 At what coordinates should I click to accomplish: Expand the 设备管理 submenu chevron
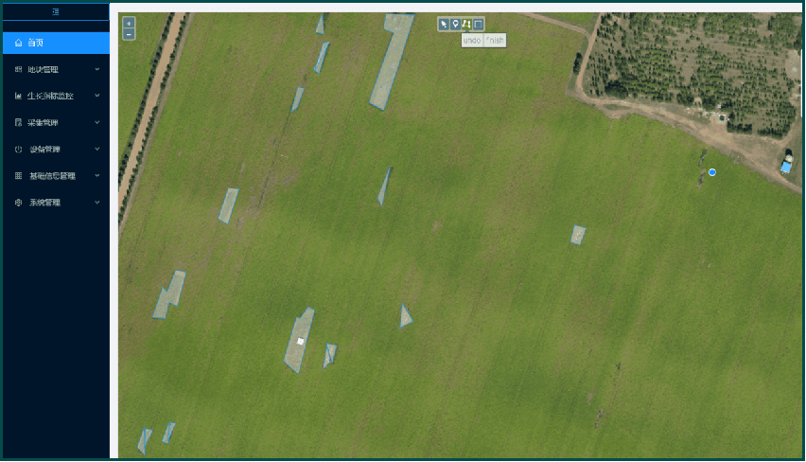pos(97,149)
